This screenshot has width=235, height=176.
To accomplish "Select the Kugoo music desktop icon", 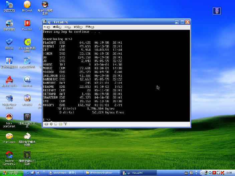I will pyautogui.click(x=27, y=45).
